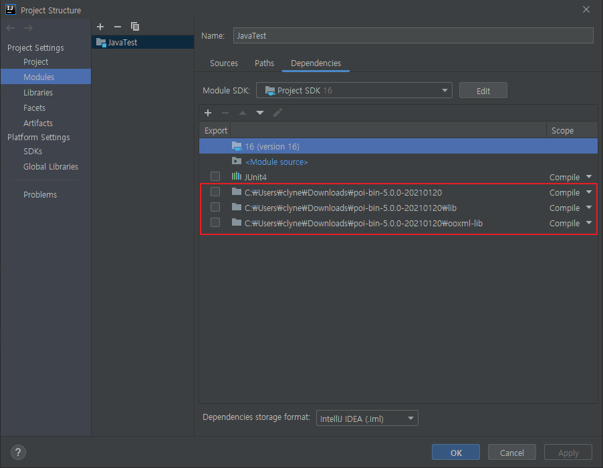
Task: Click the Module source folder icon
Action: (237, 161)
